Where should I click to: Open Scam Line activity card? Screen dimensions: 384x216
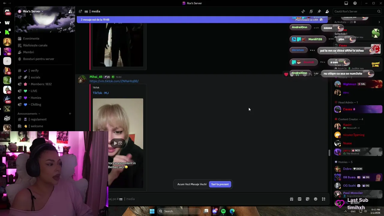(358, 64)
